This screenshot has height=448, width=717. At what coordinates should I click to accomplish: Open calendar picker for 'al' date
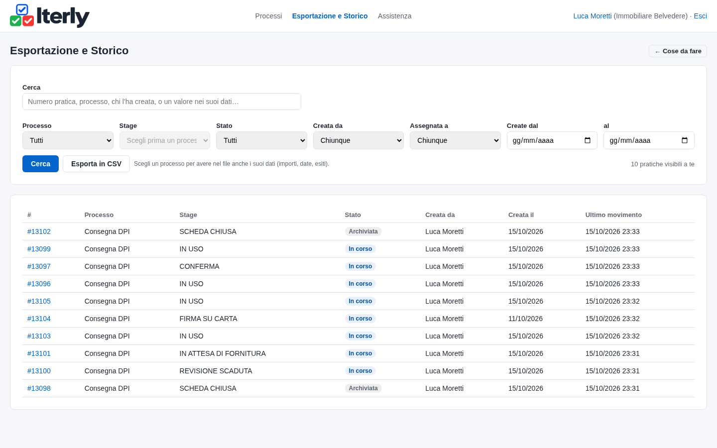coord(685,140)
